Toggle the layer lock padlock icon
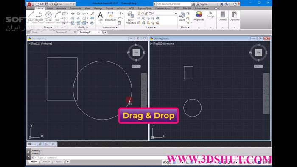The height and width of the screenshot is (167, 297). pos(146,14)
